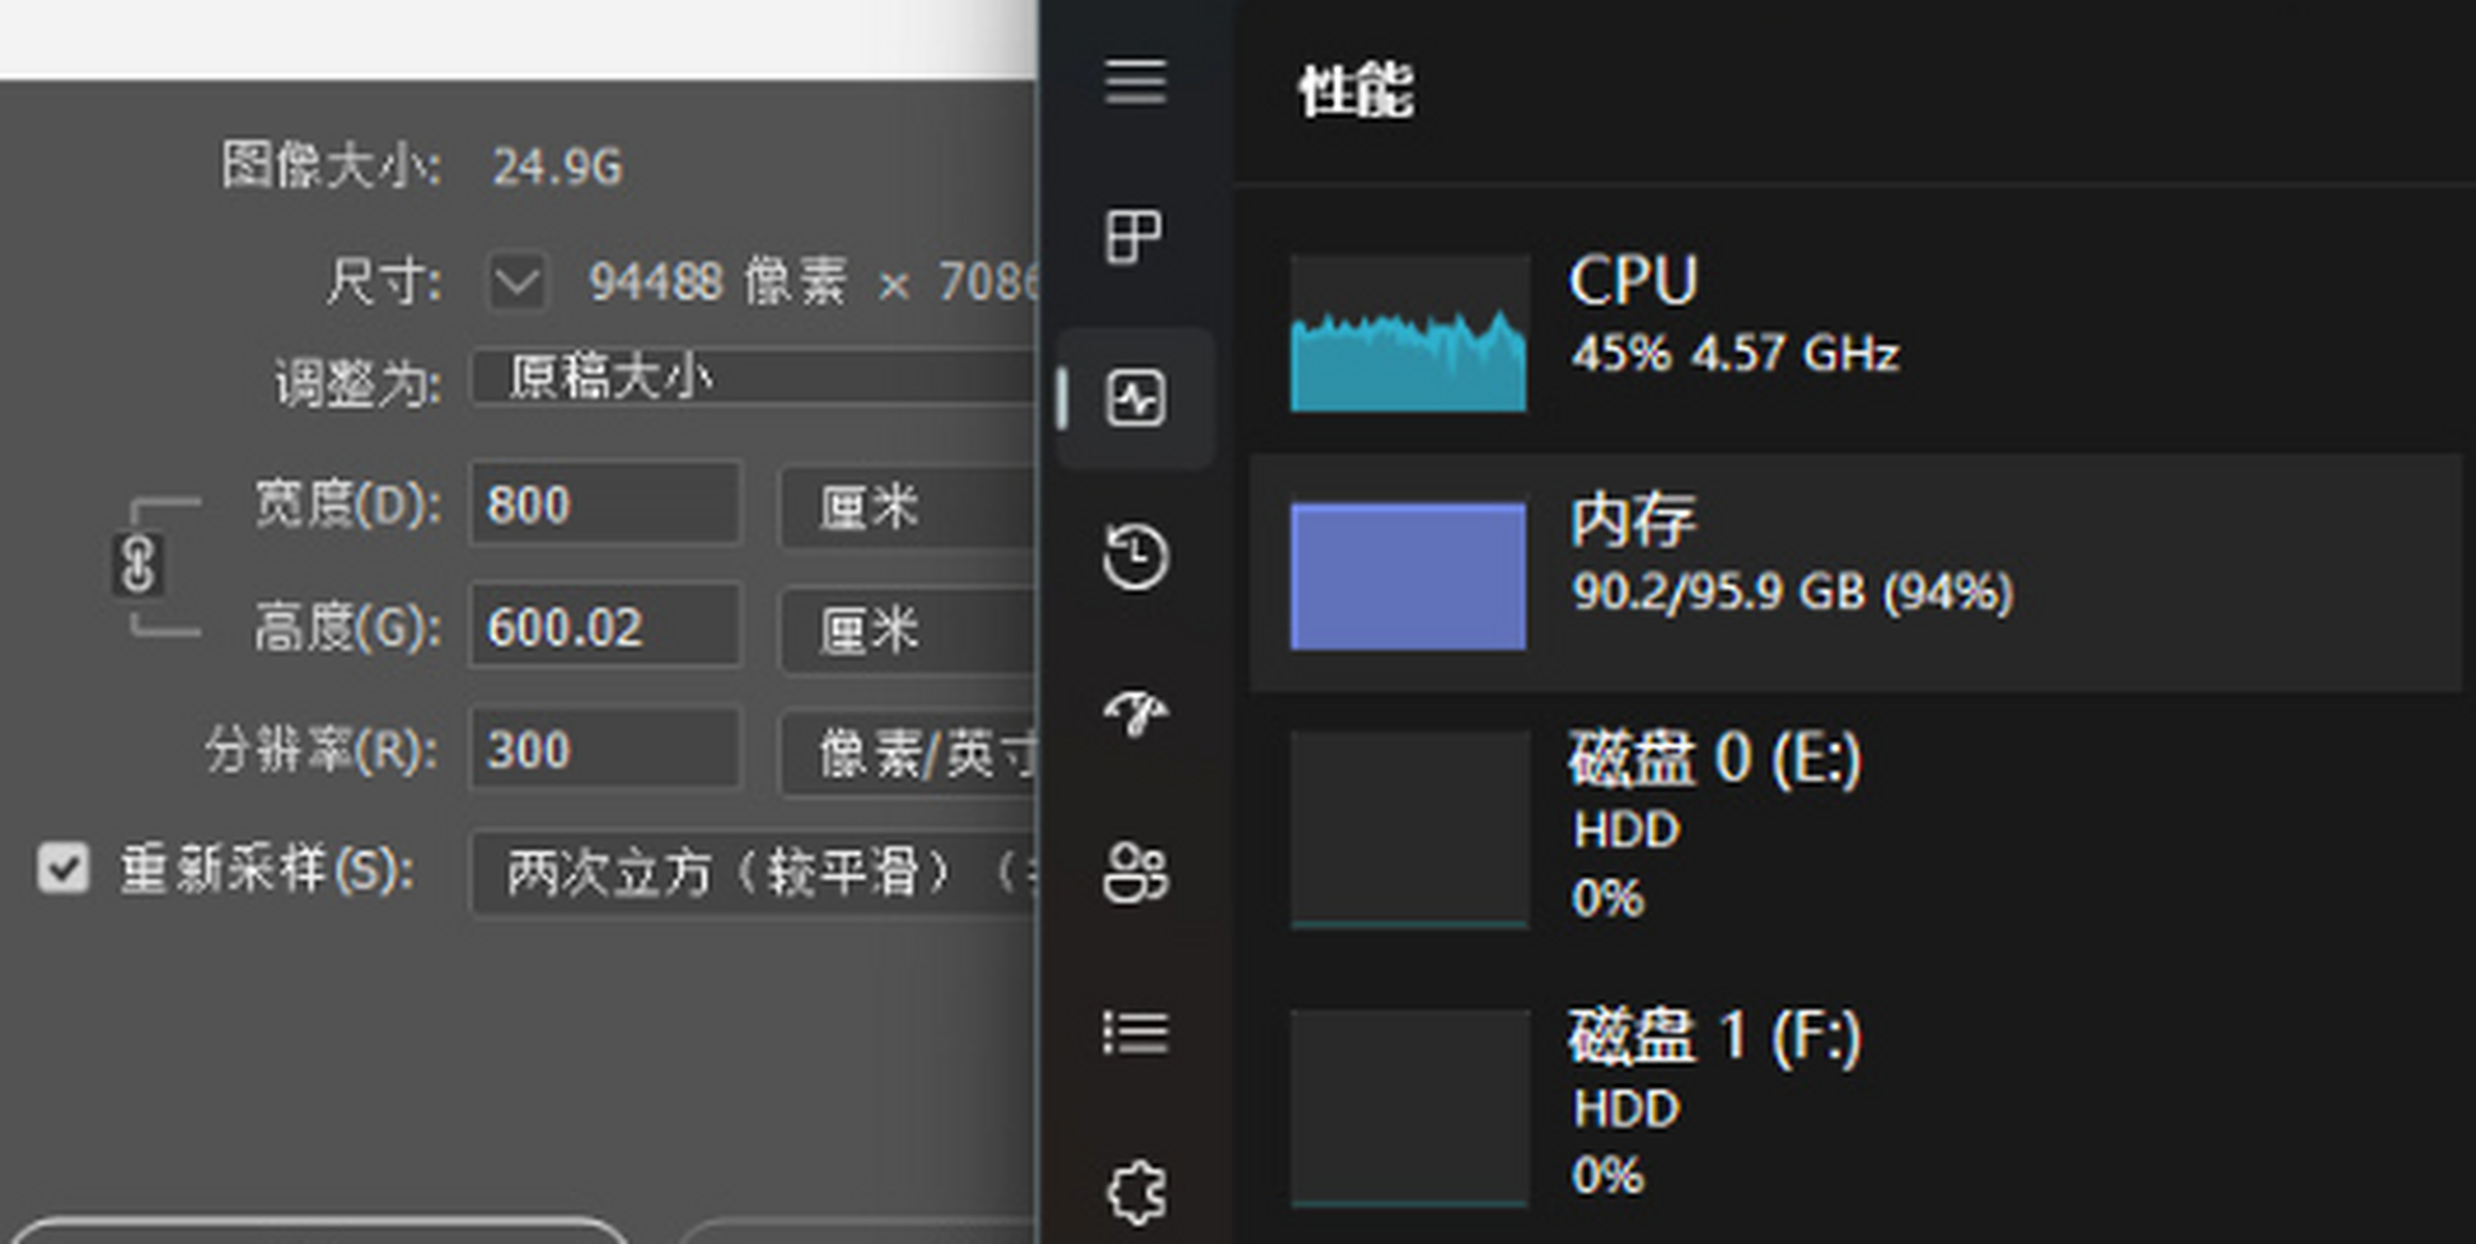The image size is (2476, 1244).
Task: Open the resolution unit 像素/英寸 dropdown
Action: pos(909,754)
